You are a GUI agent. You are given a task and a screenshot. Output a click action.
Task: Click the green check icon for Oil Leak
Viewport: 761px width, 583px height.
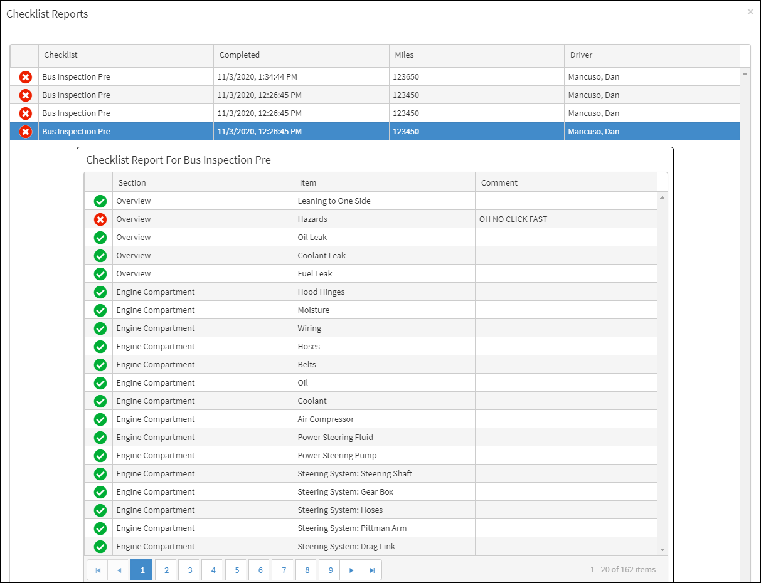tap(100, 238)
